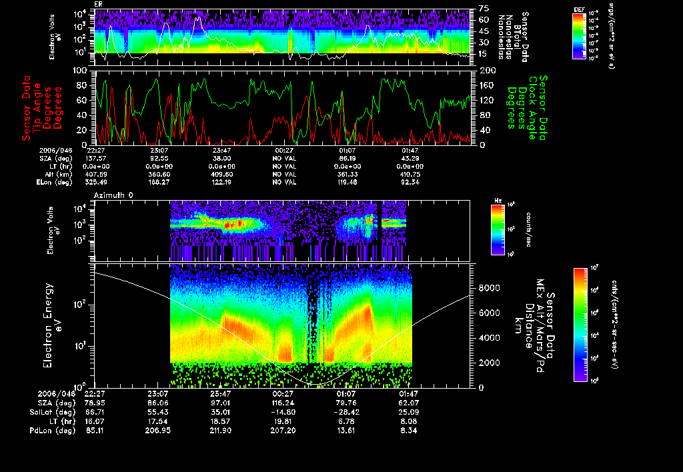Viewport: 683px width, 472px height.
Task: Click SolLat value 66.71
Action: pyautogui.click(x=93, y=412)
